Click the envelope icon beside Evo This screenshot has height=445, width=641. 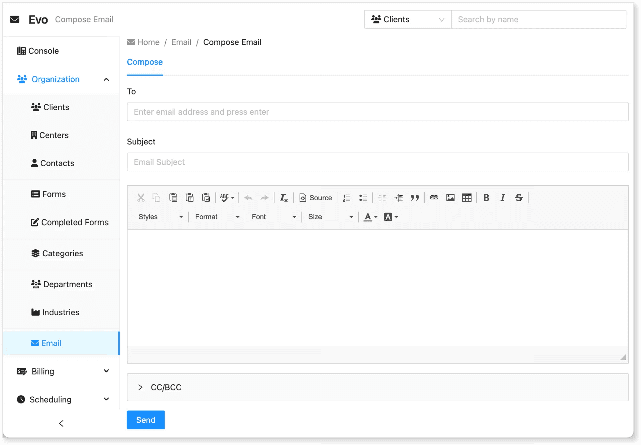click(15, 19)
